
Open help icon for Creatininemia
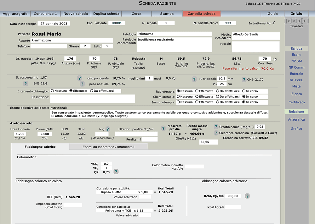pyautogui.click(x=216, y=127)
